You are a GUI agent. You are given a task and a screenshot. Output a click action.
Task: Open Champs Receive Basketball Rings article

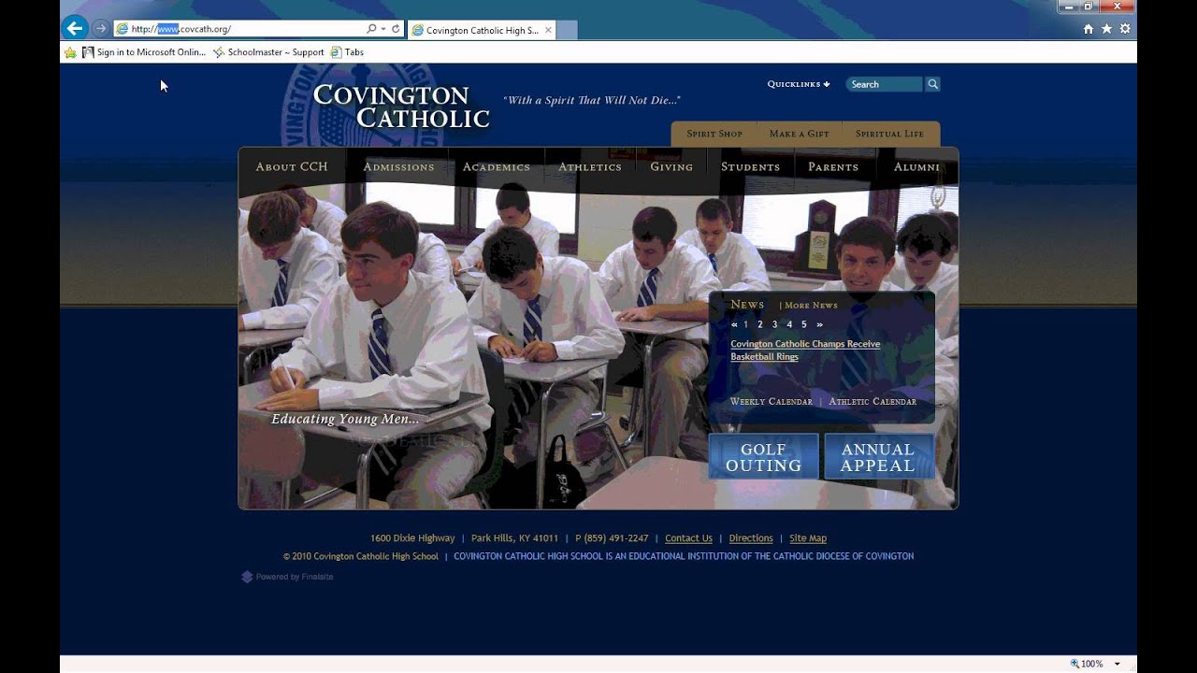coord(805,351)
